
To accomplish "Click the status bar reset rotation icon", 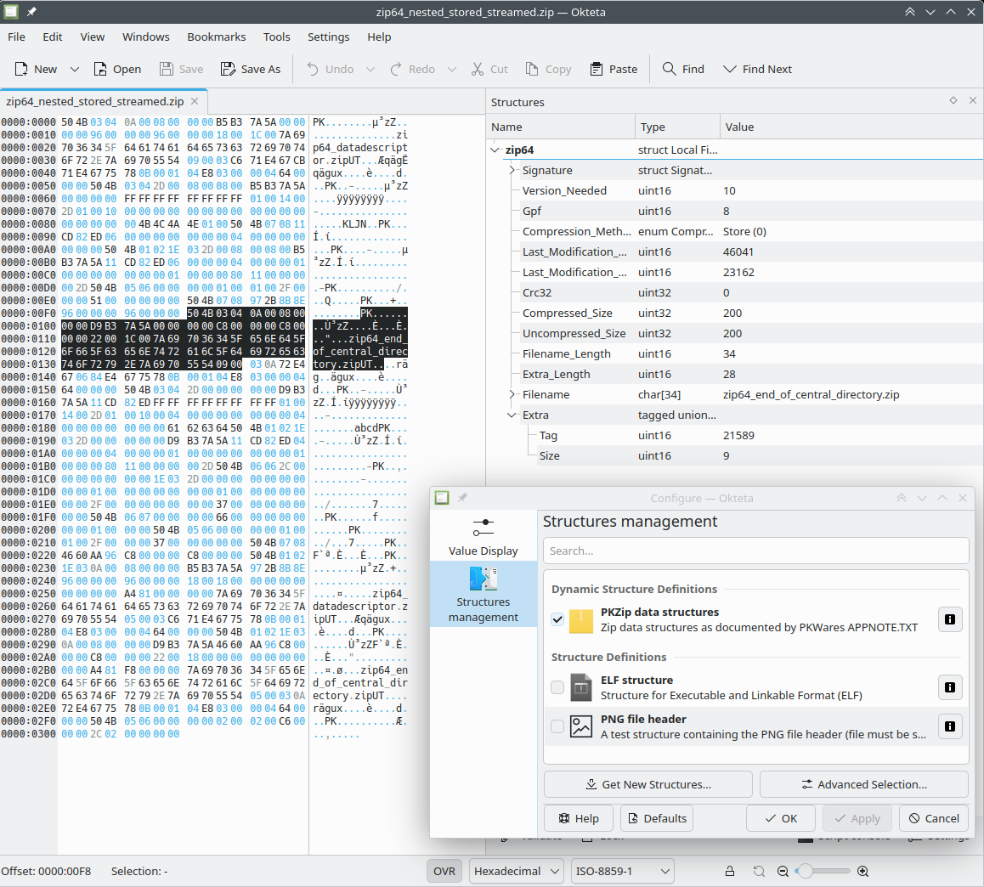I will [x=759, y=871].
